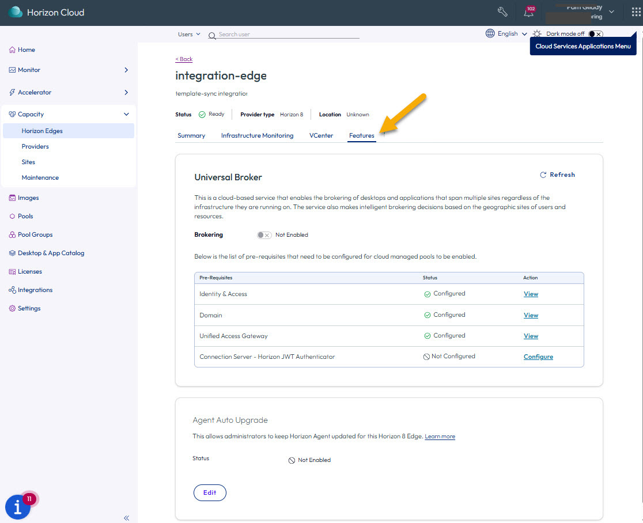The width and height of the screenshot is (643, 523).
Task: Click the Desktop & App Catalog icon
Action: click(12, 253)
